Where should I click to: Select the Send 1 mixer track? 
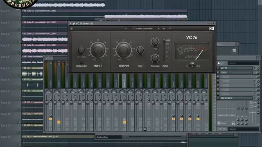pyautogui.click(x=173, y=81)
